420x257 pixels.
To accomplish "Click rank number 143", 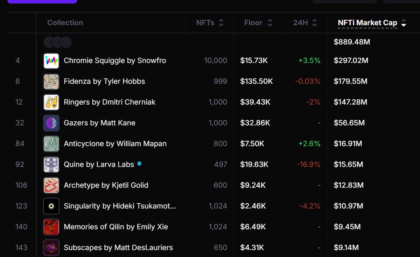I will click(x=21, y=248).
